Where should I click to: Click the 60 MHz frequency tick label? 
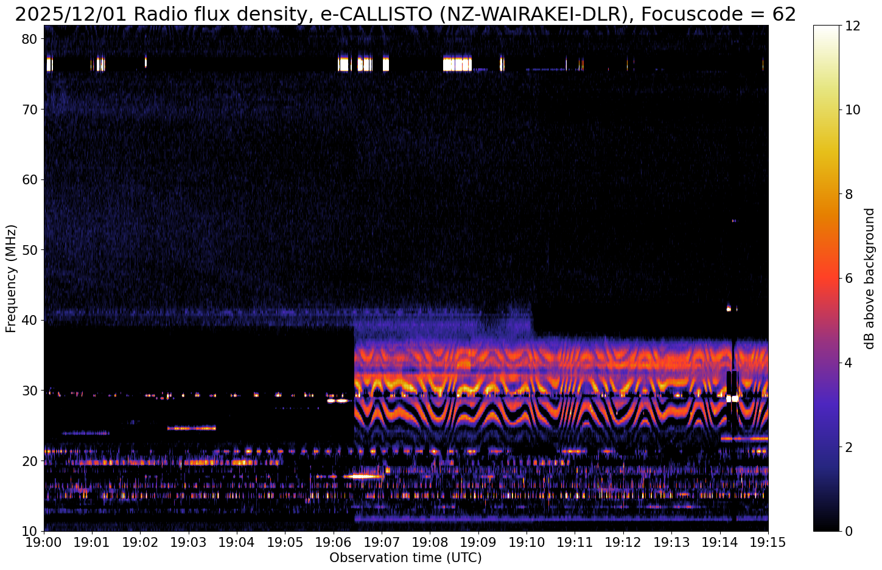tap(30, 179)
